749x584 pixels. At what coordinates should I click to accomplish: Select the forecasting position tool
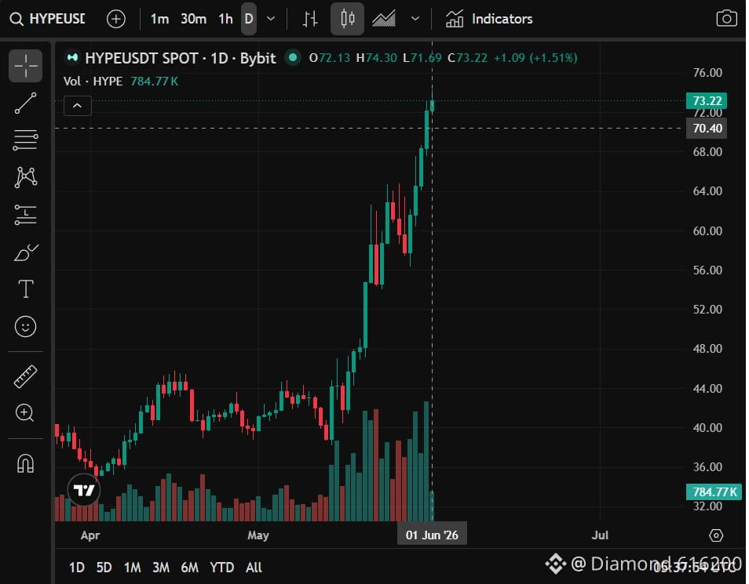pos(25,215)
